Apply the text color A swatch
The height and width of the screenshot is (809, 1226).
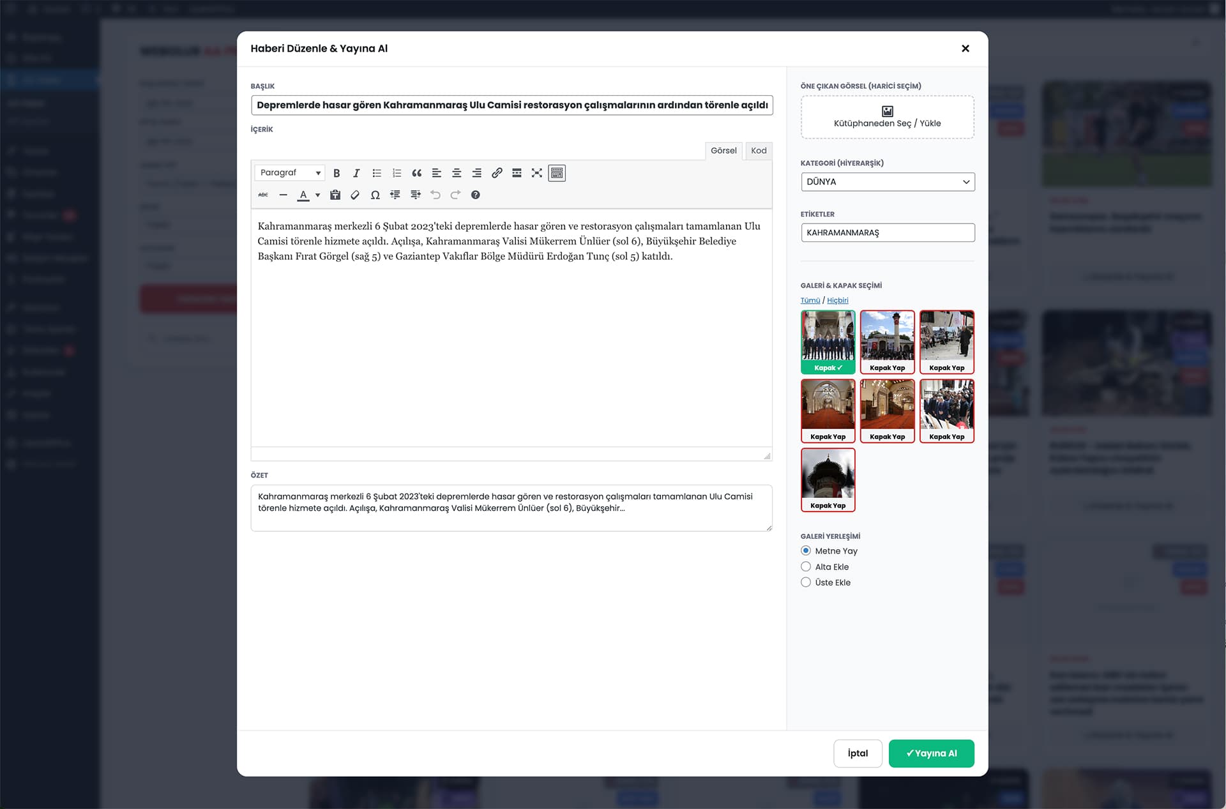(303, 195)
